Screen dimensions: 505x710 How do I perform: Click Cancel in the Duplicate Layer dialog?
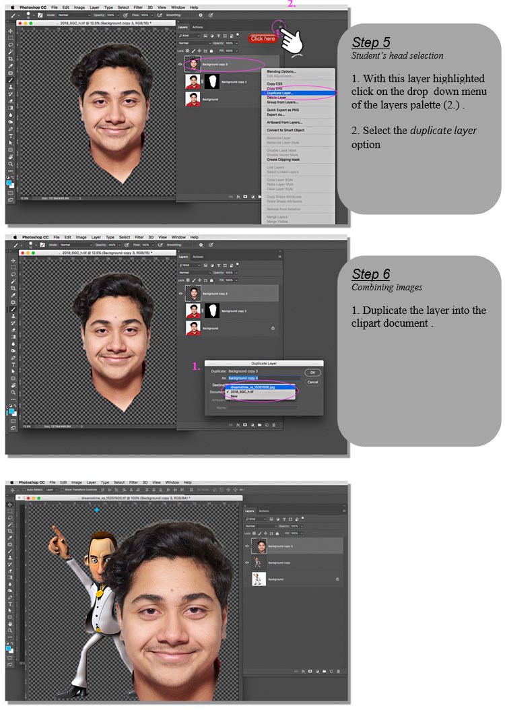[x=312, y=382]
